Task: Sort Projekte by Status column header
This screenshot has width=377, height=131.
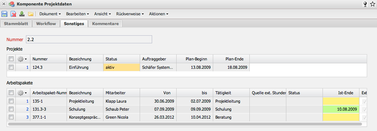Action: (121, 59)
